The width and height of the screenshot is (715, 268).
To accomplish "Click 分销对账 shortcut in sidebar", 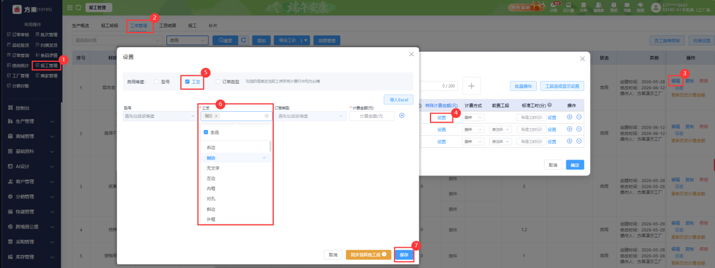I will (x=18, y=86).
